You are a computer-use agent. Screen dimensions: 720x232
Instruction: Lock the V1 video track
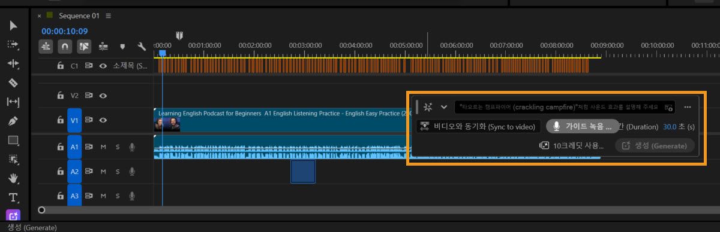pyautogui.click(x=60, y=120)
